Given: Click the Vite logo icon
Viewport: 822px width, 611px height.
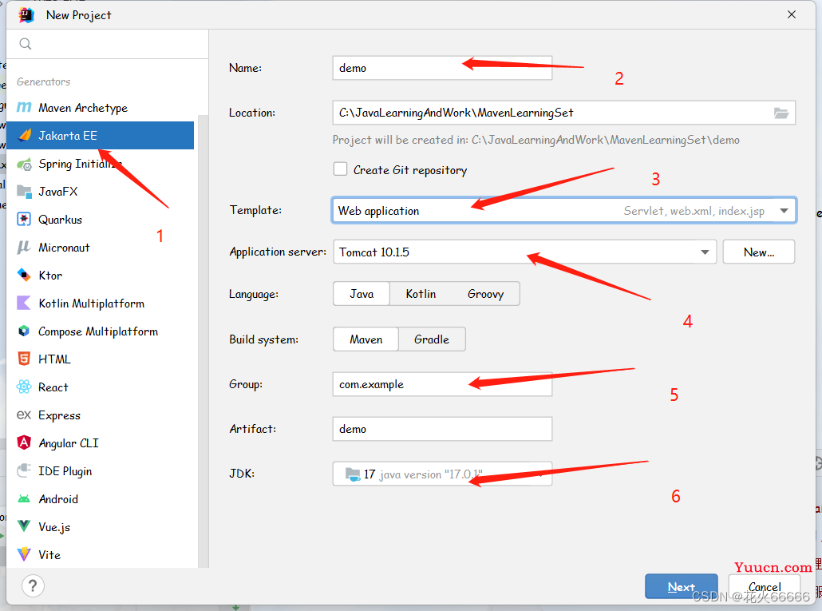Looking at the screenshot, I should pos(24,554).
